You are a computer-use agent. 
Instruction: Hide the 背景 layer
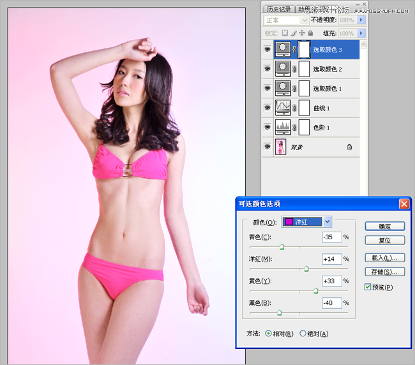point(268,147)
